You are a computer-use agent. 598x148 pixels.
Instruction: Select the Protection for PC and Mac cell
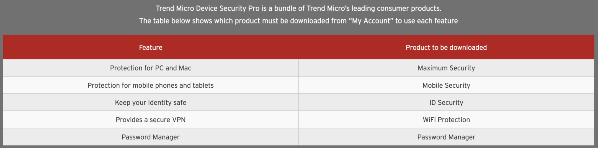point(151,68)
